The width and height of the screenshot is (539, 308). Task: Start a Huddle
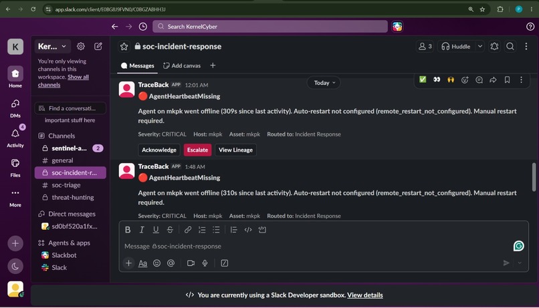pos(456,46)
